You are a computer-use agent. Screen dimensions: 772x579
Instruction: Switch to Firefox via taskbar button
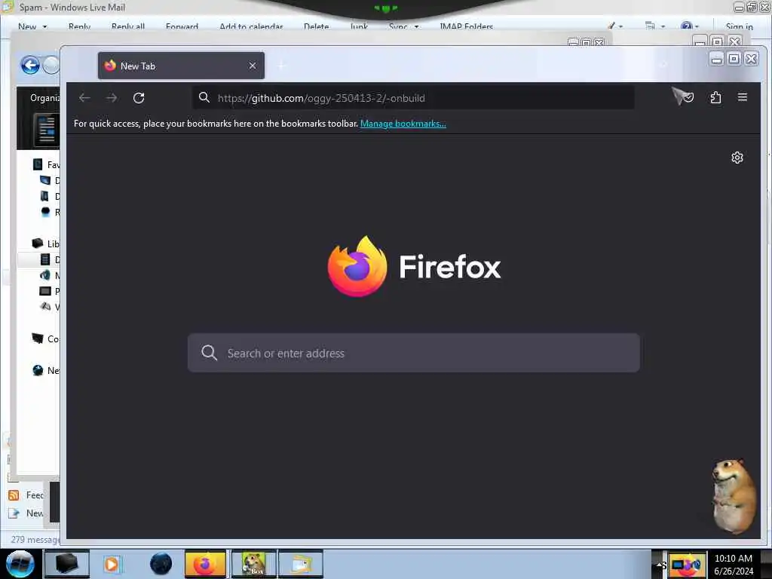(205, 564)
